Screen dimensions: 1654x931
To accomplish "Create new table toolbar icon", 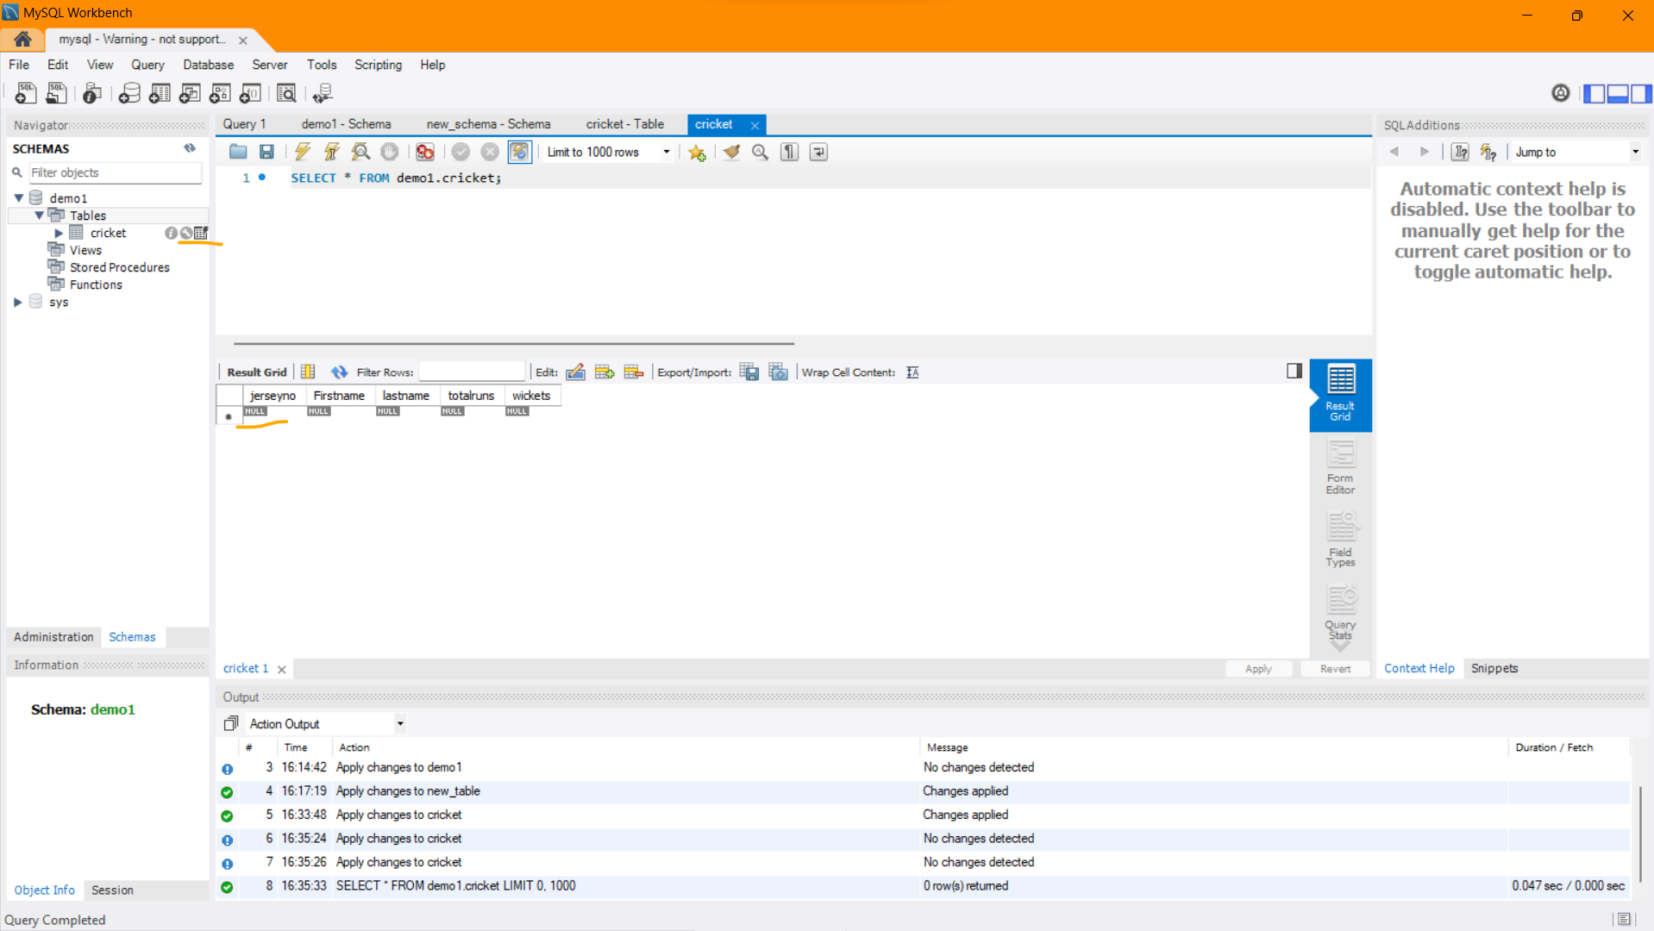I will (x=160, y=93).
